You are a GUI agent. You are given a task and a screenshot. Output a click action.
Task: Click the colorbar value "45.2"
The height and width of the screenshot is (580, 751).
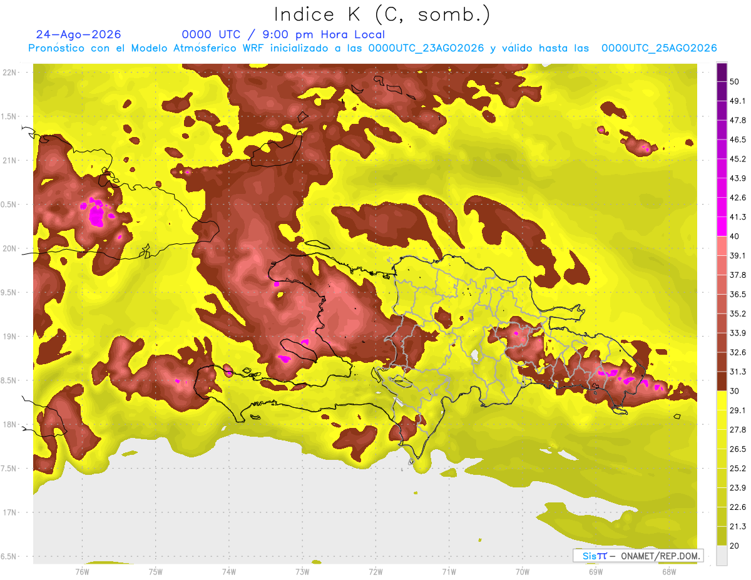coord(738,159)
